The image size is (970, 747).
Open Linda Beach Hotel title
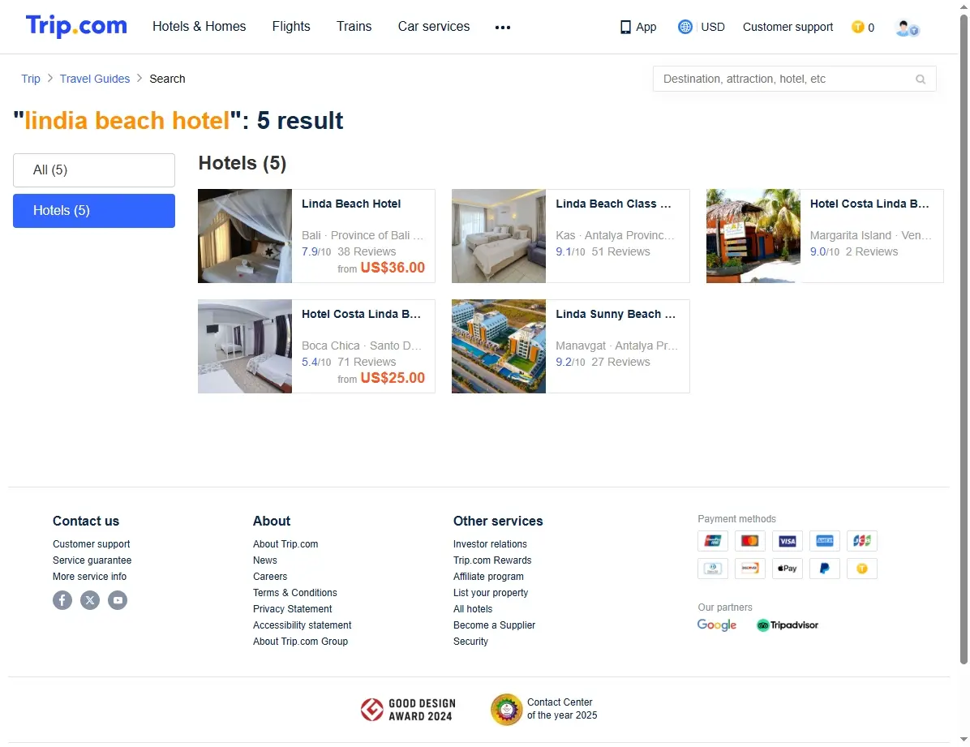(350, 204)
